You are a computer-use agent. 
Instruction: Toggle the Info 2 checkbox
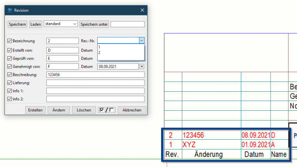(x=9, y=99)
